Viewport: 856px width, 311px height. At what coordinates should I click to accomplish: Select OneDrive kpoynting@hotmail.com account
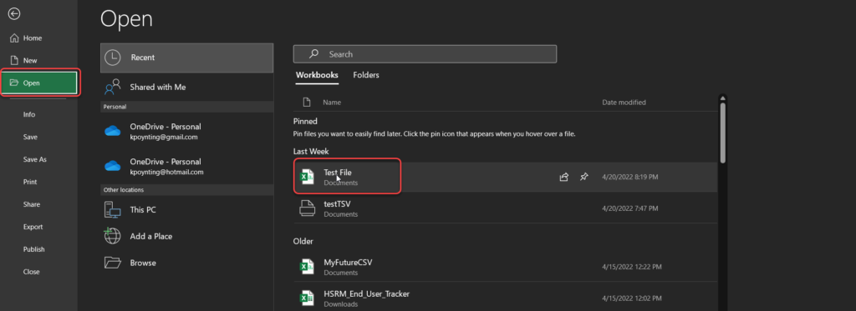[x=186, y=166]
